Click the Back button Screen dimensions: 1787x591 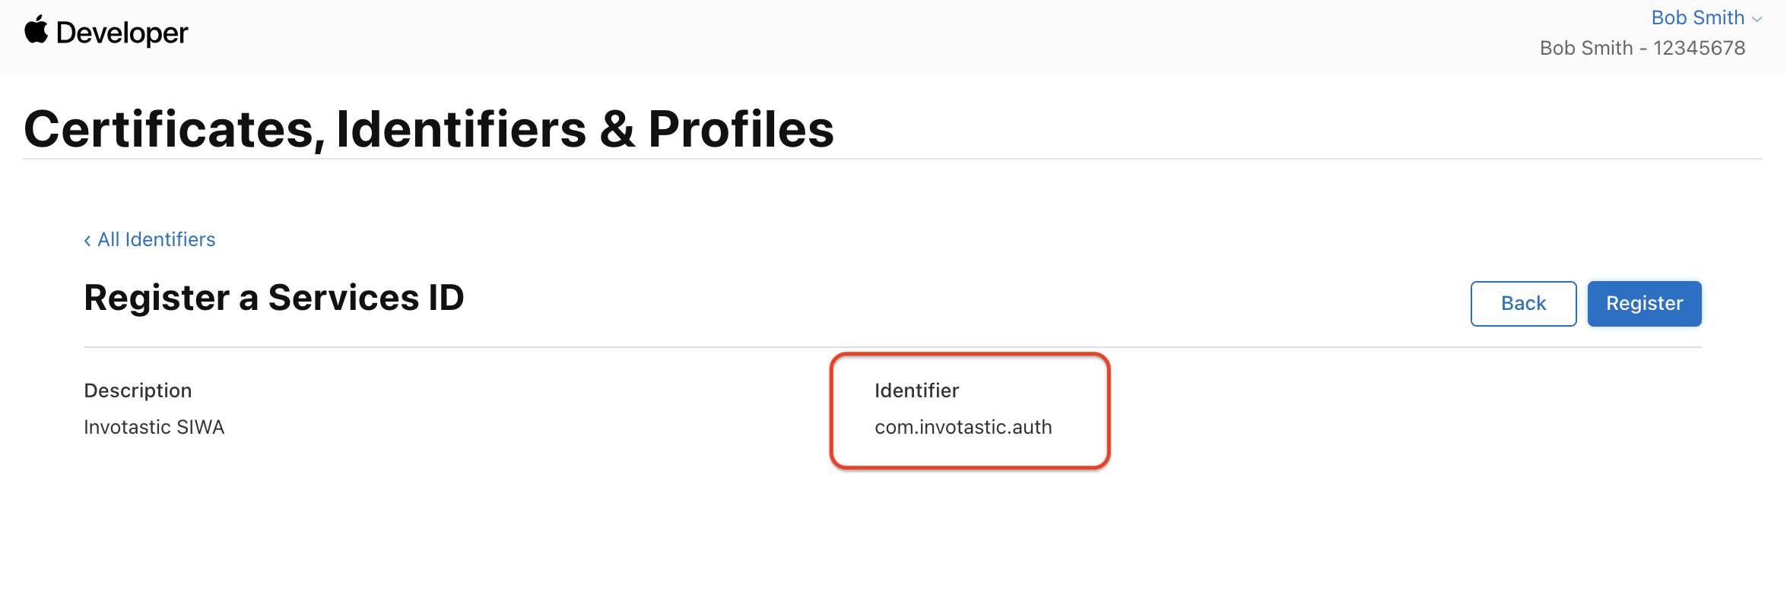pyautogui.click(x=1523, y=304)
